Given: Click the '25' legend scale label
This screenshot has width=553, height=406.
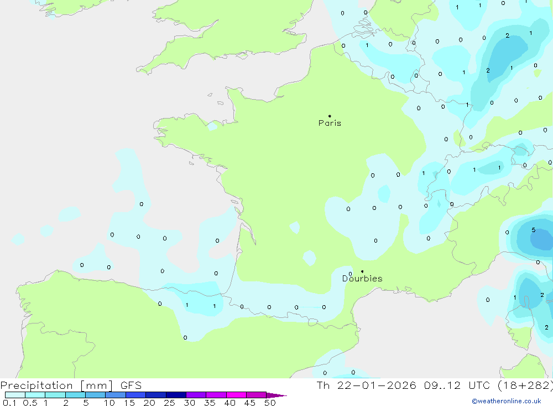Looking at the screenshot, I should click(169, 403).
